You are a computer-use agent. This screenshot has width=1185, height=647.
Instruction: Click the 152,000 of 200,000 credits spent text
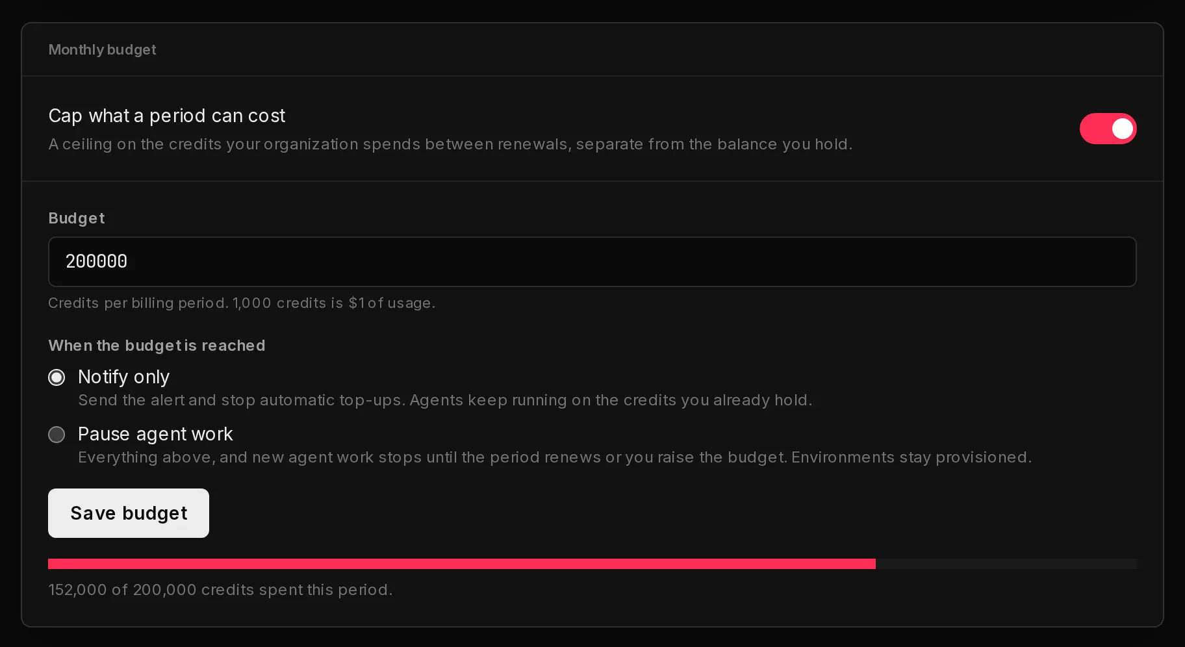pyautogui.click(x=220, y=590)
